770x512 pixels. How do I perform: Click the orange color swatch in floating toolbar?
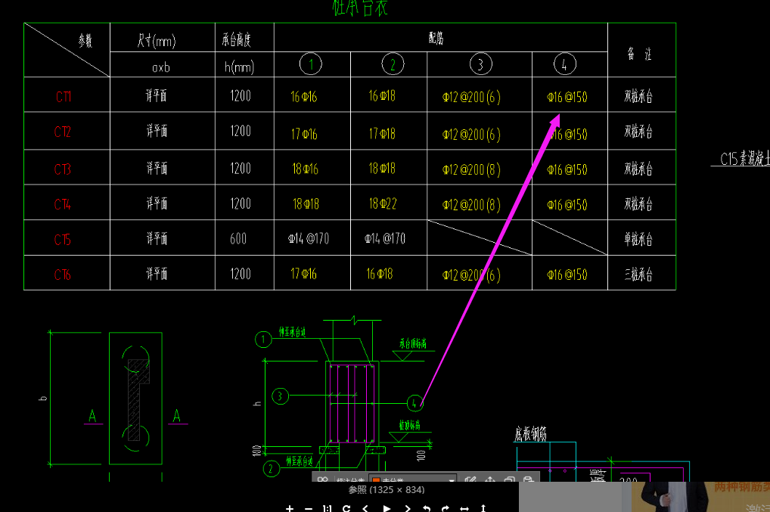(376, 479)
